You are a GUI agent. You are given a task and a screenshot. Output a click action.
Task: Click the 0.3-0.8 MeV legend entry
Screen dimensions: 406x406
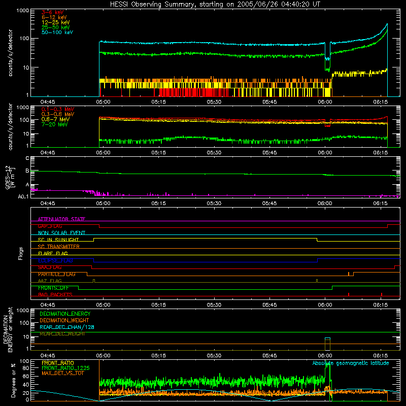[x=58, y=114]
